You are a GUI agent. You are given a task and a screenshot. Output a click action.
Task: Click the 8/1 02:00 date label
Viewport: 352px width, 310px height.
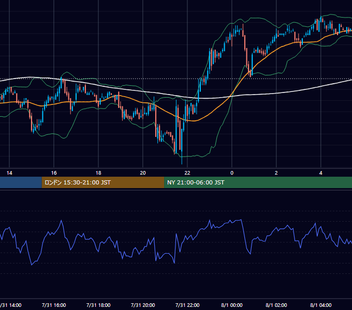click(x=276, y=305)
